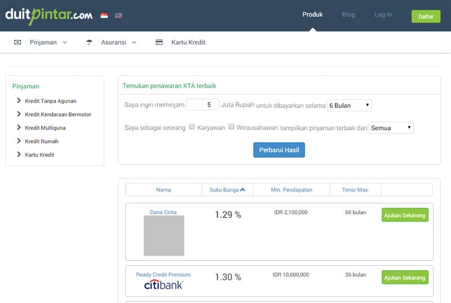Viewport: 451px width, 303px height.
Task: Select the Produk tab in the header
Action: click(x=312, y=15)
